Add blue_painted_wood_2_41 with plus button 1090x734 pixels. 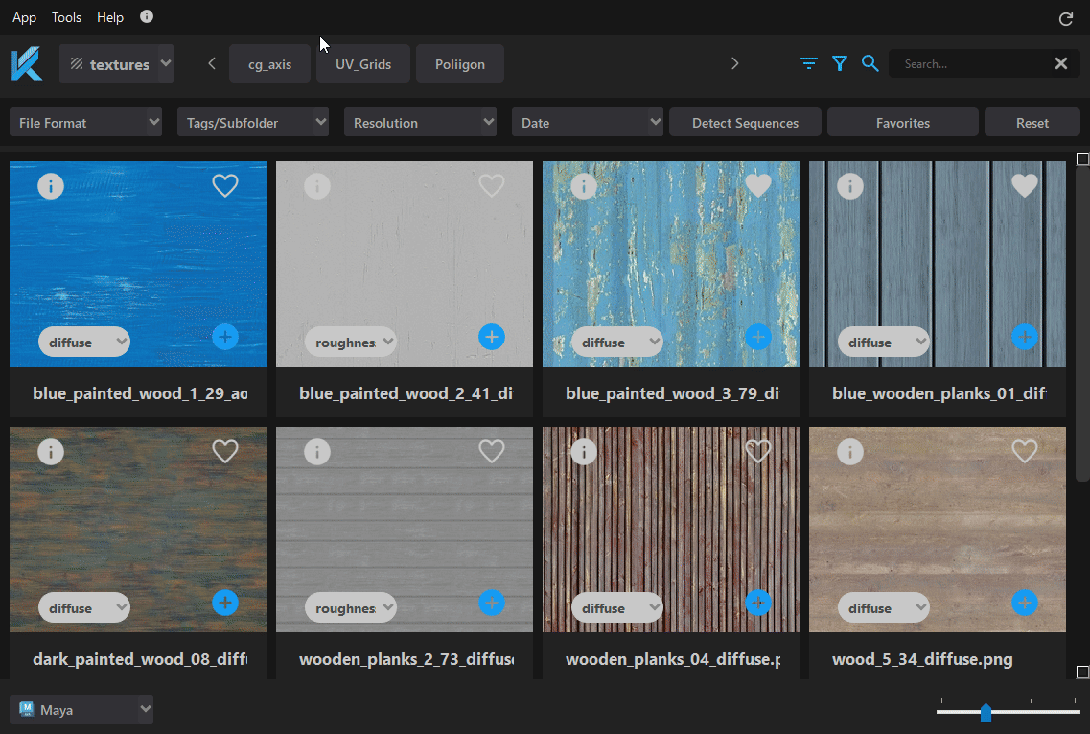[492, 337]
